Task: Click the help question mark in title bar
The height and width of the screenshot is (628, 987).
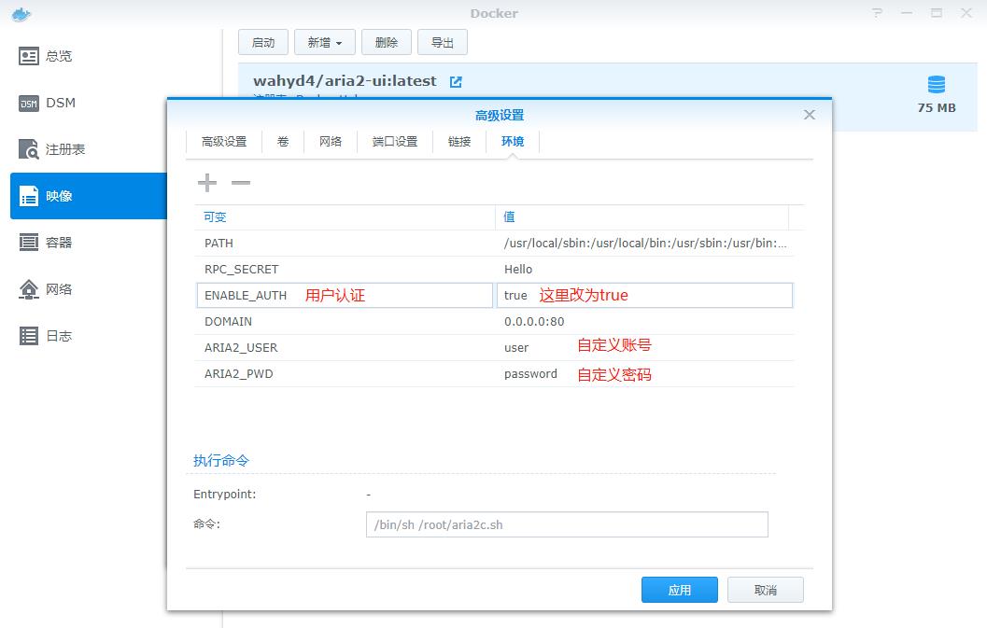Action: 877,13
